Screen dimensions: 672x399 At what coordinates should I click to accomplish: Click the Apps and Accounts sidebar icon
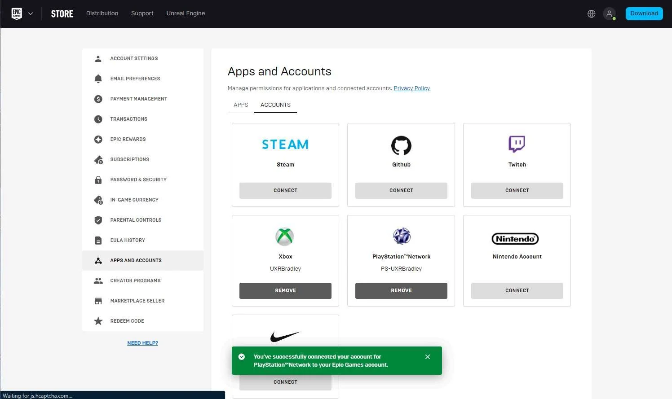click(x=98, y=261)
